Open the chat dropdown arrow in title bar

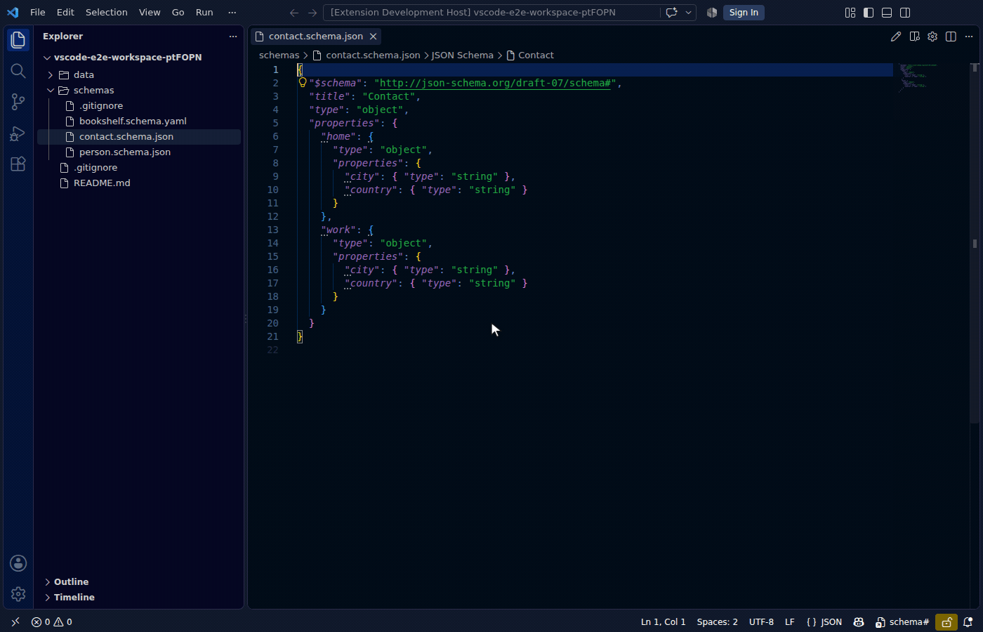coord(688,13)
